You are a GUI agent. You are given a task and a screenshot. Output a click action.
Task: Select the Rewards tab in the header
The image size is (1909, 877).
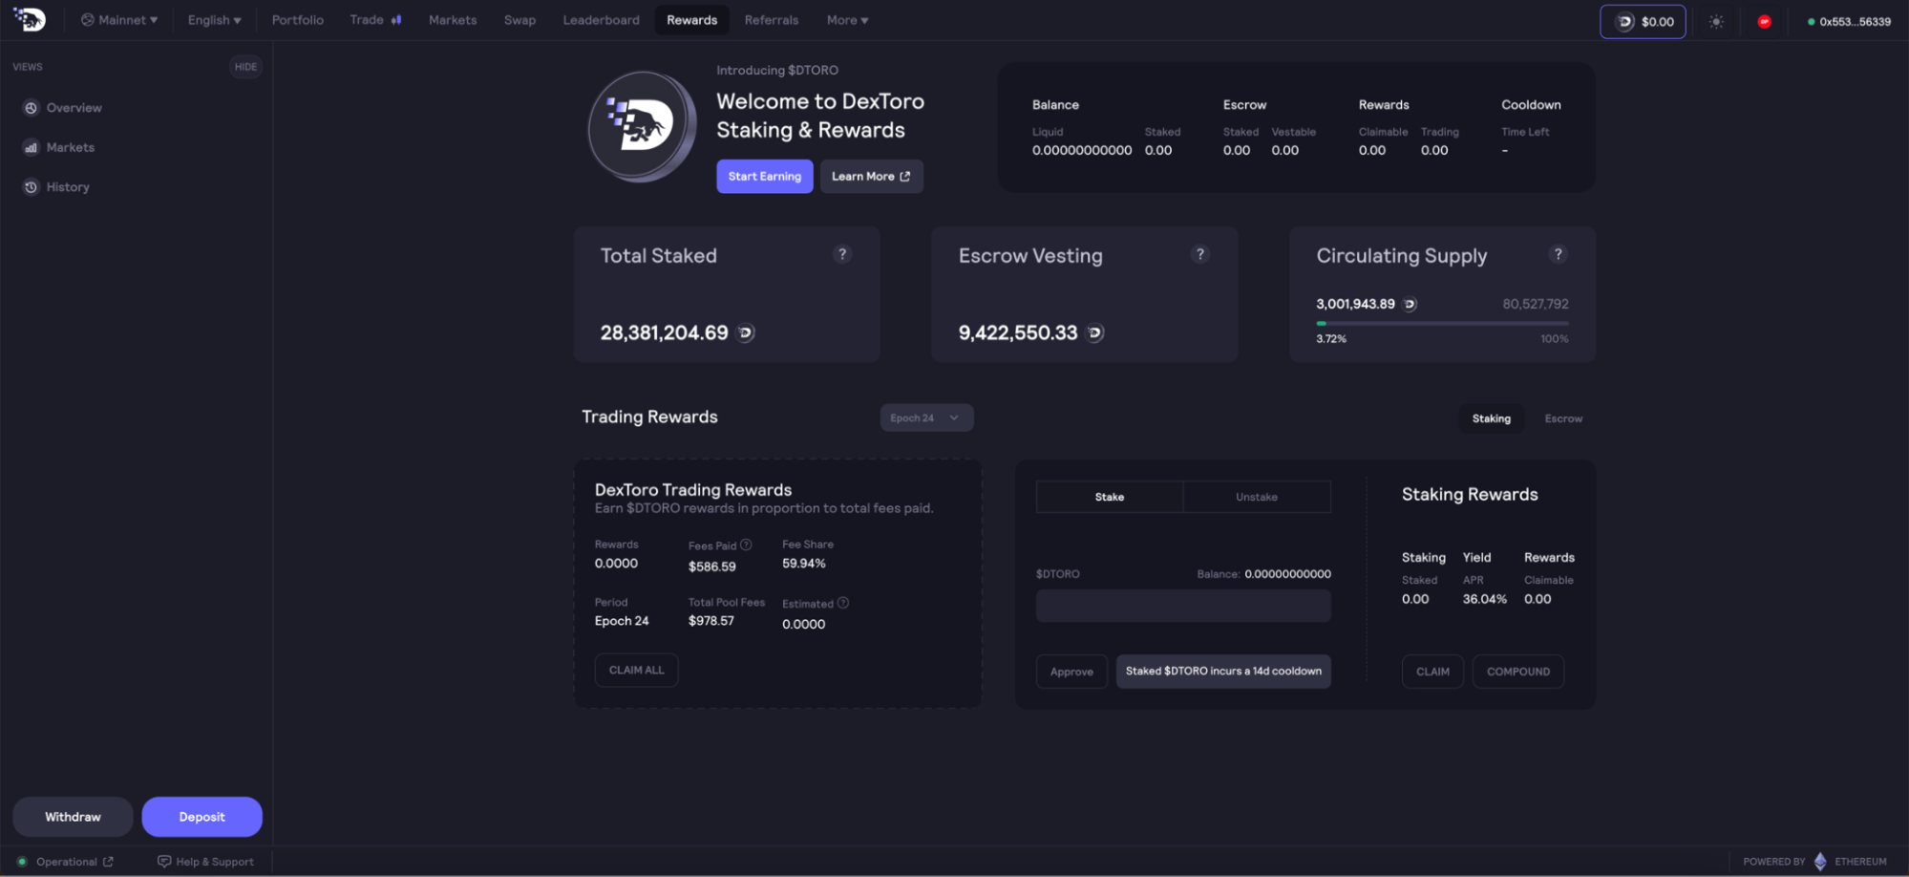coord(691,20)
